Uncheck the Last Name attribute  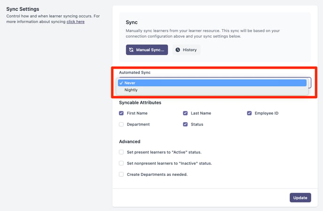[185, 113]
